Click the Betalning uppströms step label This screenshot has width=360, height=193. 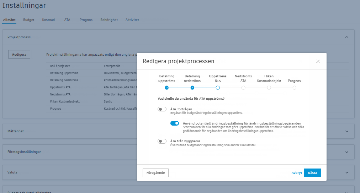coord(167,78)
